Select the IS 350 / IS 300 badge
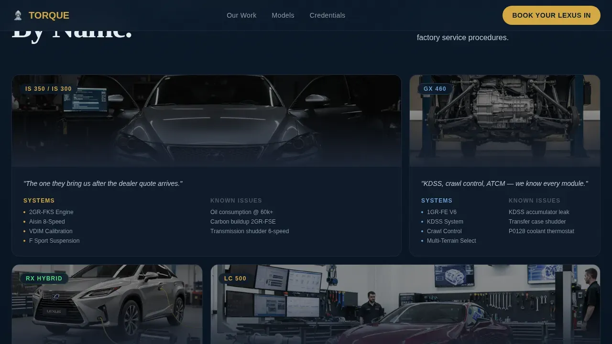The width and height of the screenshot is (612, 344). tap(48, 89)
